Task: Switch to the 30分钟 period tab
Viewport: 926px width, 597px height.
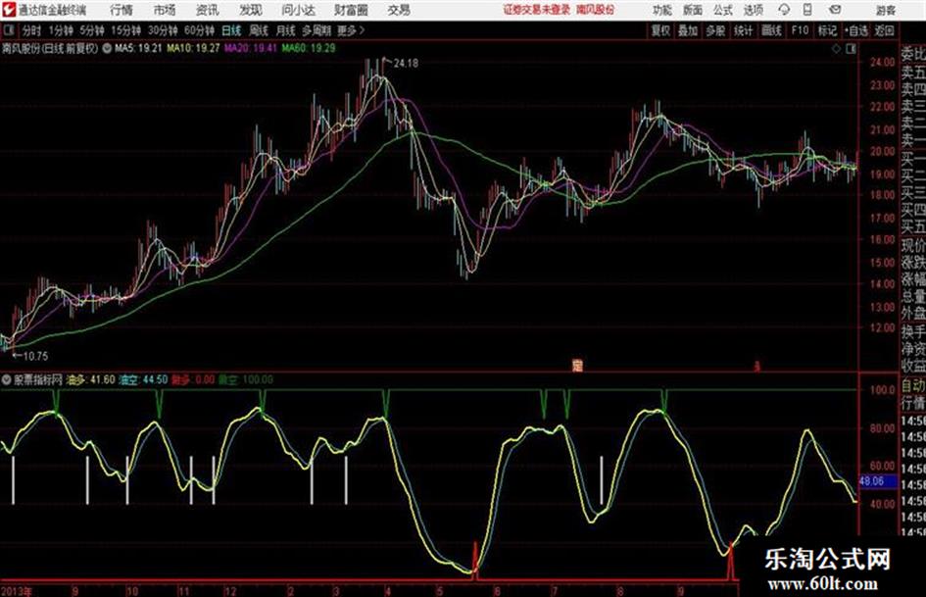Action: 163,30
